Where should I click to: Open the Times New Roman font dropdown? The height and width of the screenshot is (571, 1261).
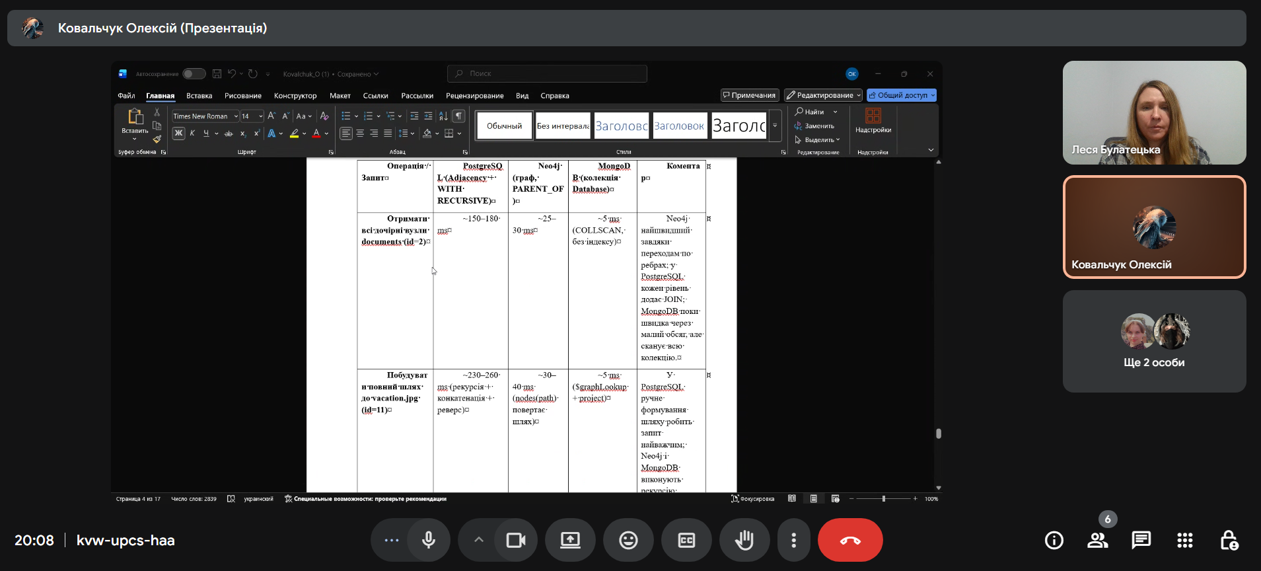236,116
